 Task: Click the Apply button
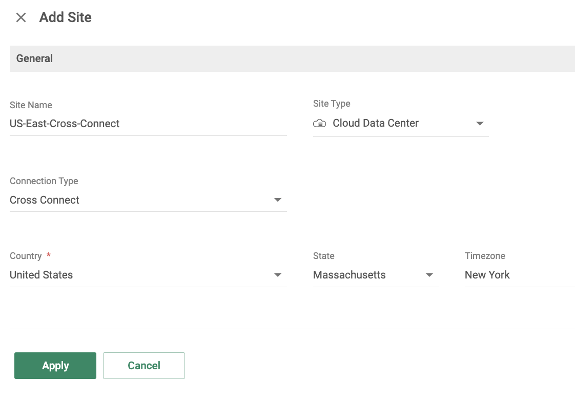click(x=55, y=366)
